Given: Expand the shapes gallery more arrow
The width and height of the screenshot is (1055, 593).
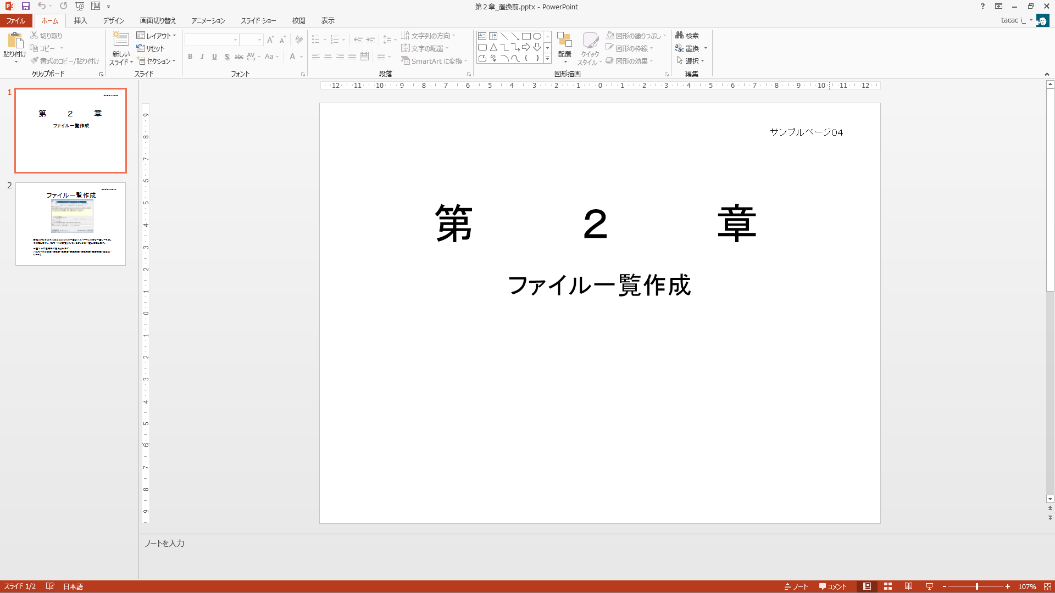Looking at the screenshot, I should coord(547,58).
